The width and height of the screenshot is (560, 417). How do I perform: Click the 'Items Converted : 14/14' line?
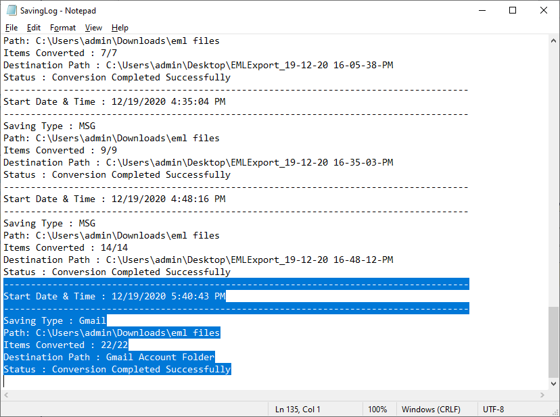(66, 247)
